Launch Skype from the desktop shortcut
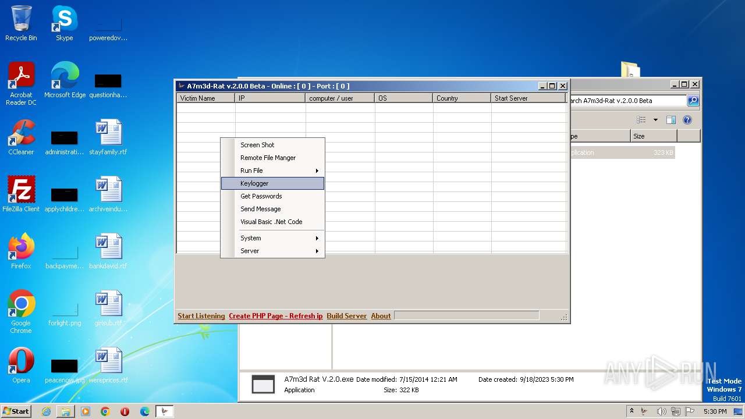Viewport: 745px width, 419px height. tap(64, 23)
